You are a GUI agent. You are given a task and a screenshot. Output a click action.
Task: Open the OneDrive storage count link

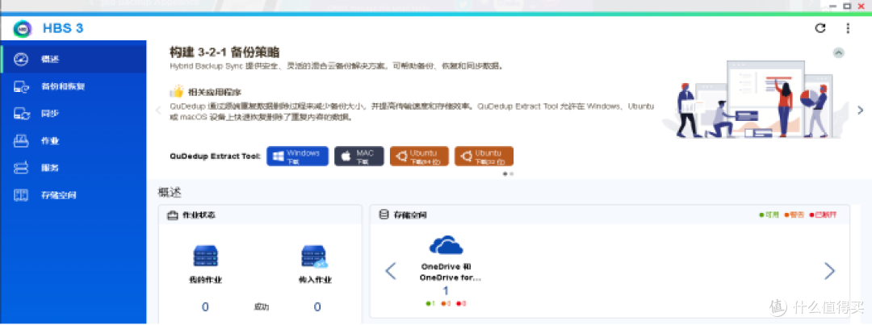point(446,291)
